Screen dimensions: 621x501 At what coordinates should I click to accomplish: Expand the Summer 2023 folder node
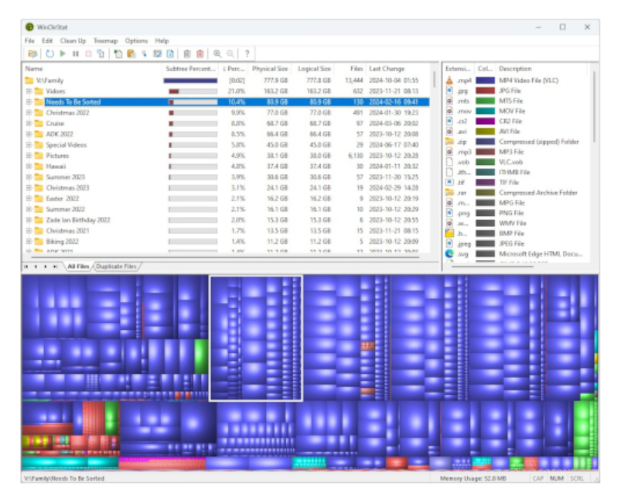coord(29,177)
